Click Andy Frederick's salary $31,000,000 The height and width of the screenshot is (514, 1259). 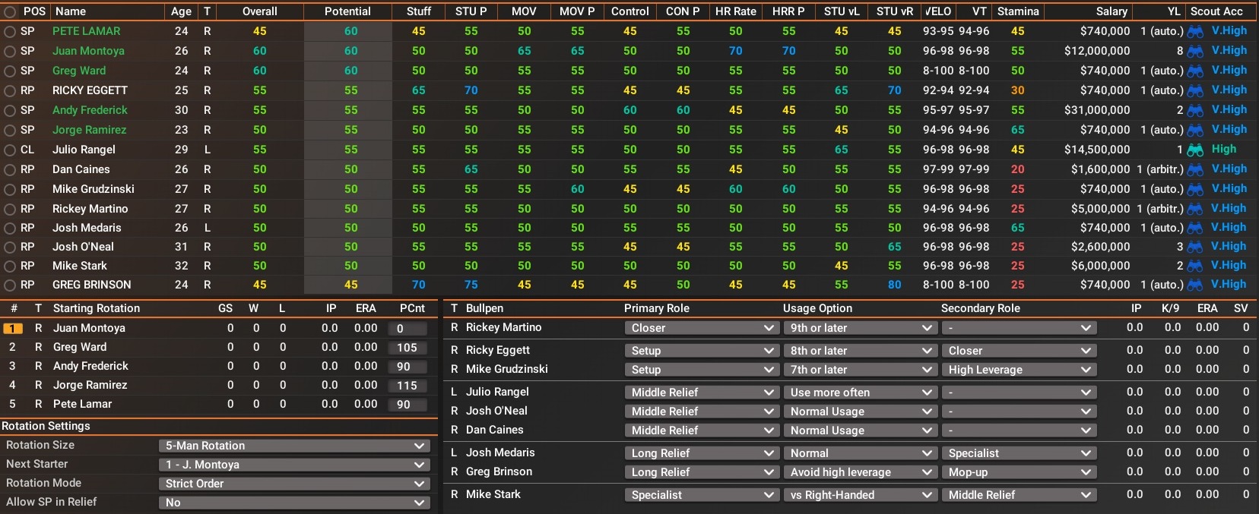click(x=1097, y=110)
